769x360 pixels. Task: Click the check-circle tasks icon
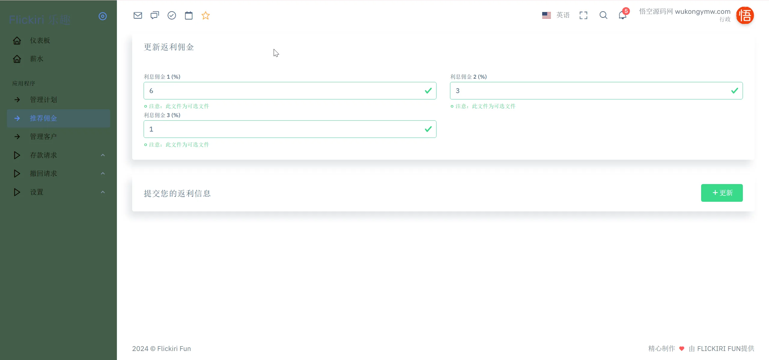click(x=172, y=15)
